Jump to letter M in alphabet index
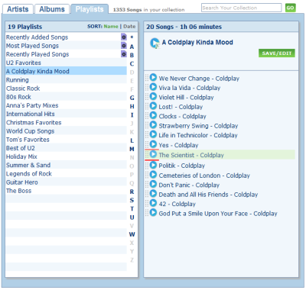The image size is (306, 290). coord(132,149)
